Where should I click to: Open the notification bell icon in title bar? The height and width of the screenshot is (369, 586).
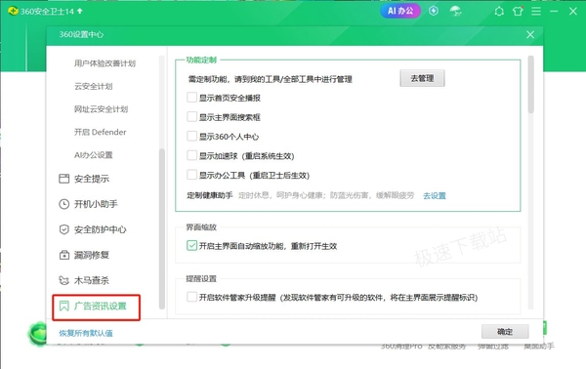point(499,11)
